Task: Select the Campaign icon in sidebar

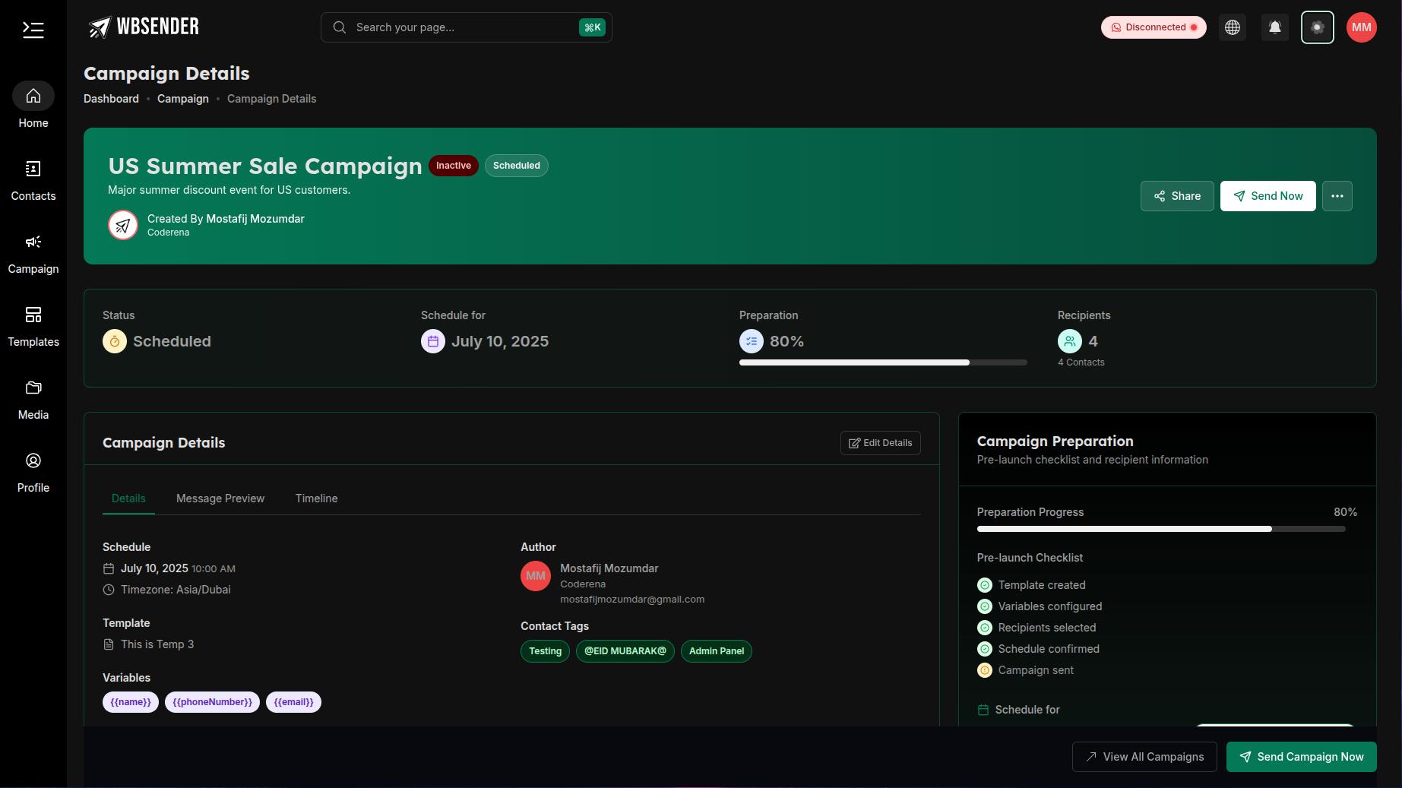Action: pyautogui.click(x=33, y=252)
